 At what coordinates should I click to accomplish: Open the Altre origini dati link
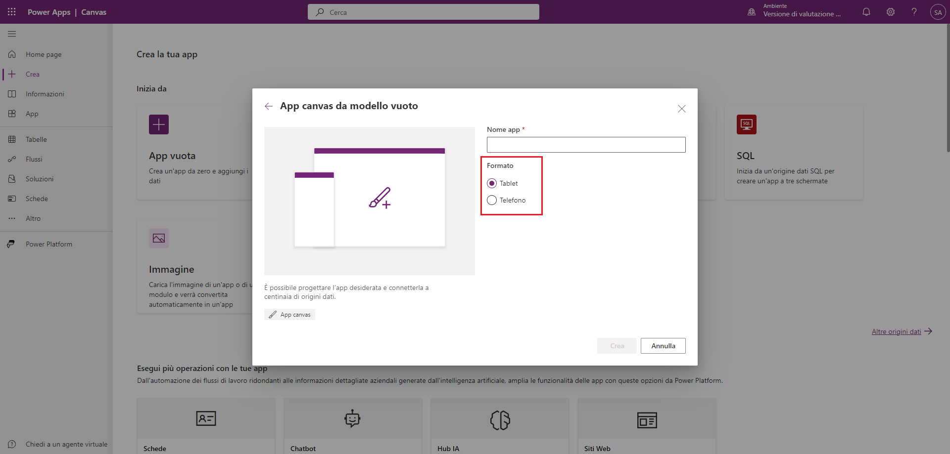click(x=896, y=331)
